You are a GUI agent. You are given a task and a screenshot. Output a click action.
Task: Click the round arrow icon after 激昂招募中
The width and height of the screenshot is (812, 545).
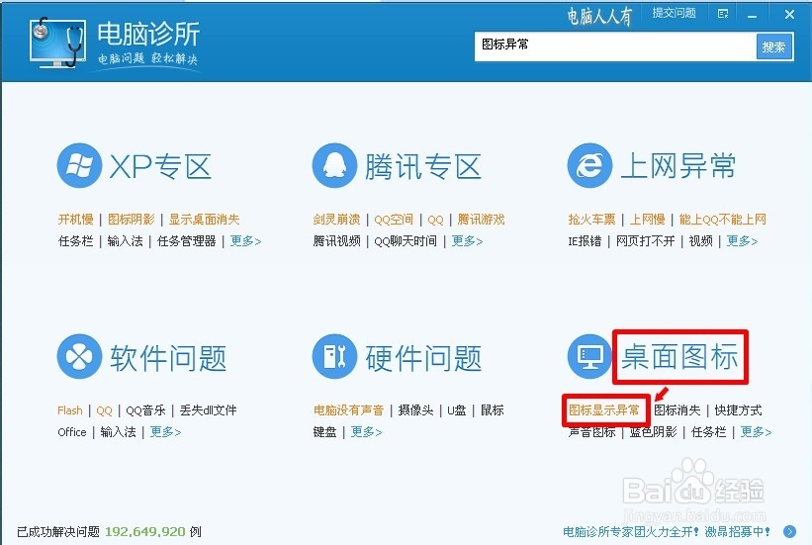pos(789,531)
